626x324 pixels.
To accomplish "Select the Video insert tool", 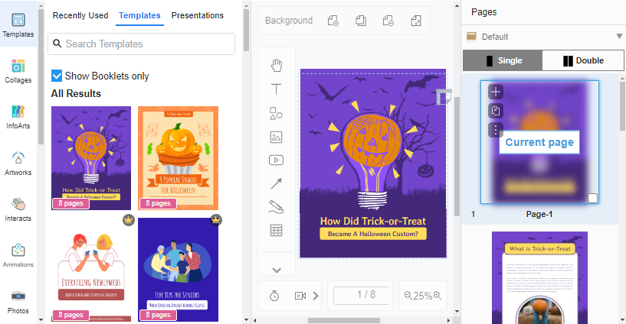I will click(x=277, y=160).
